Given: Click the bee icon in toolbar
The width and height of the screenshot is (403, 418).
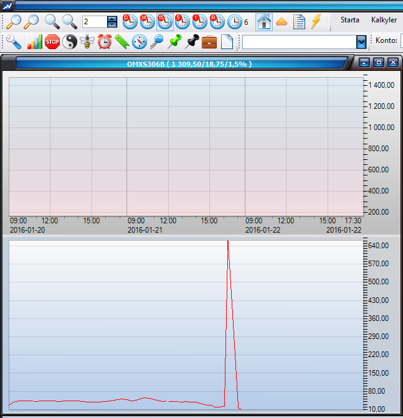Looking at the screenshot, I should [87, 42].
